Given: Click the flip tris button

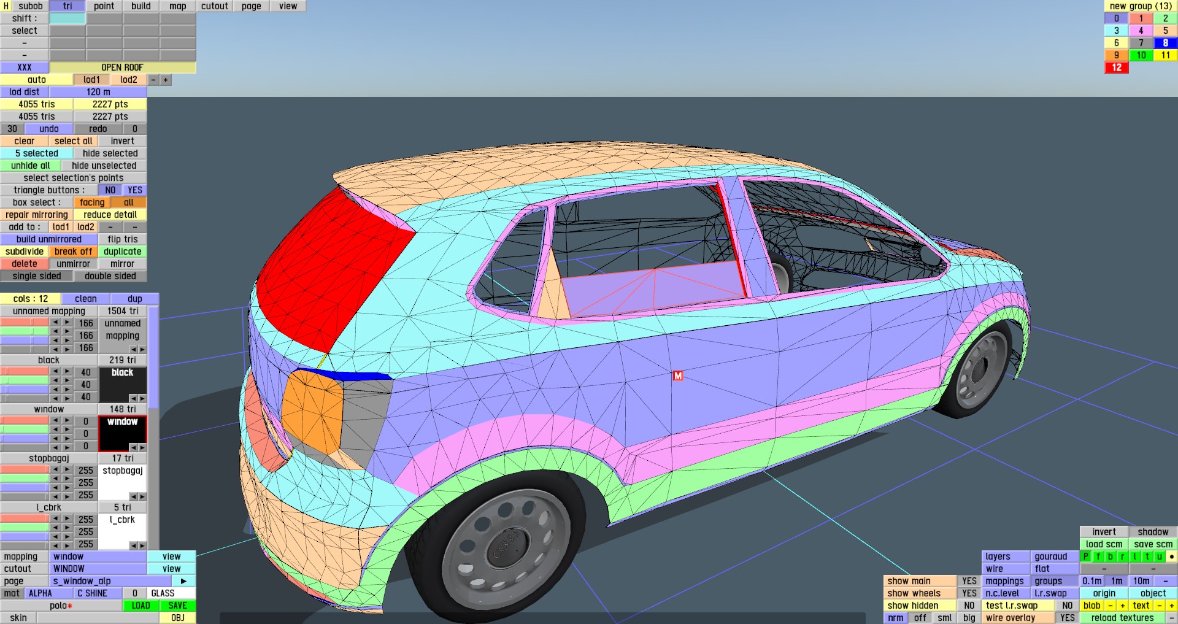Looking at the screenshot, I should (x=123, y=239).
